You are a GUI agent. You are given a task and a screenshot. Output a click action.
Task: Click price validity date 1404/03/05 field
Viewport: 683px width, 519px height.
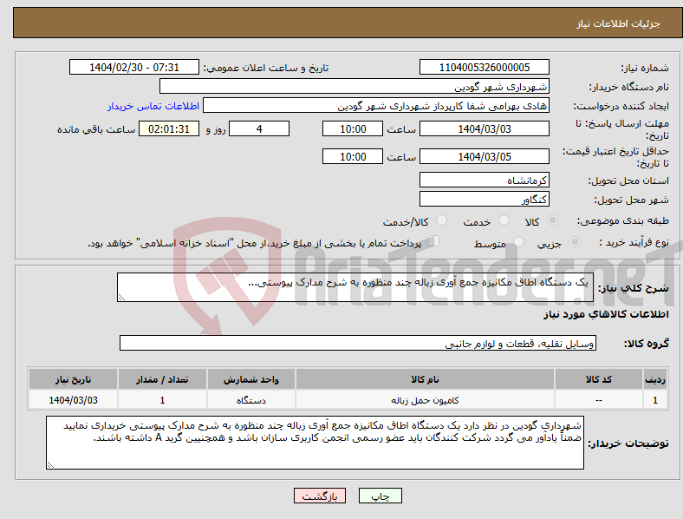coord(484,156)
